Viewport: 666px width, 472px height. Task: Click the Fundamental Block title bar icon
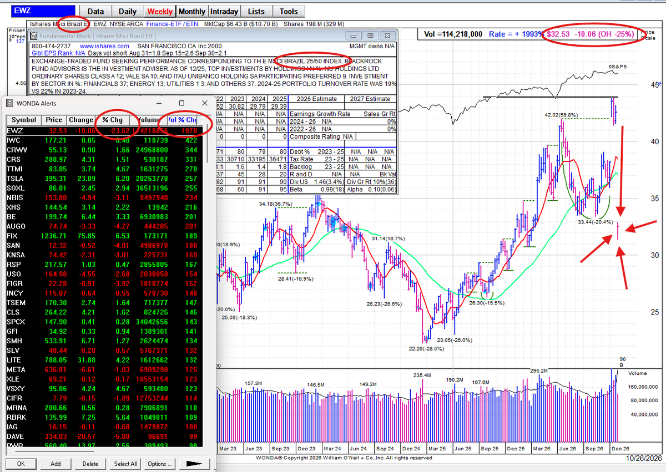click(33, 35)
